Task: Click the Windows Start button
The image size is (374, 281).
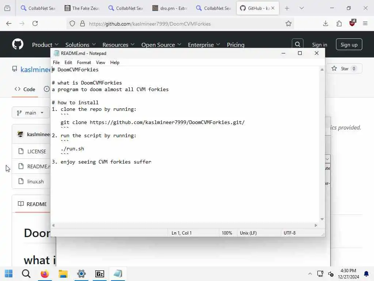Action: click(9, 274)
